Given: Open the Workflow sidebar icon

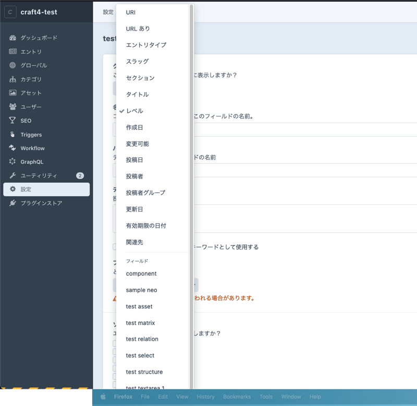Looking at the screenshot, I should pyautogui.click(x=13, y=148).
